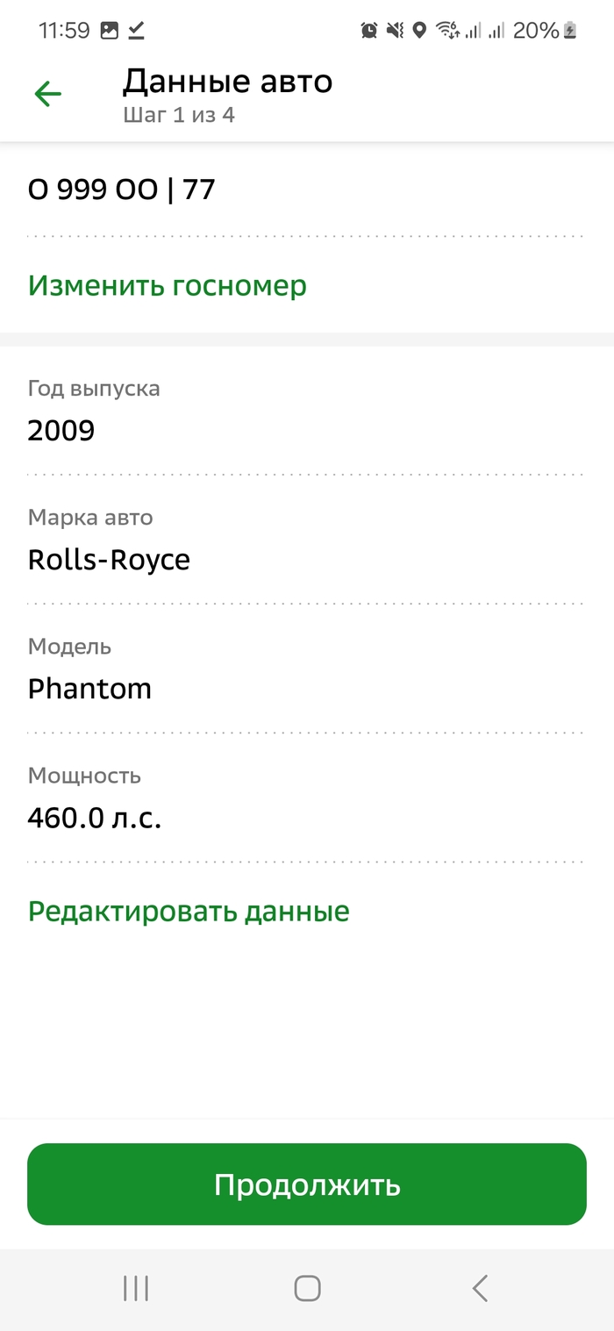Tap the Android navigation back chevron
This screenshot has height=1331, width=614.
(479, 1288)
